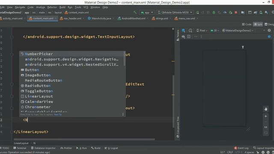Open the Profile app gauge icon
The height and width of the screenshot is (154, 274).
(225, 12)
